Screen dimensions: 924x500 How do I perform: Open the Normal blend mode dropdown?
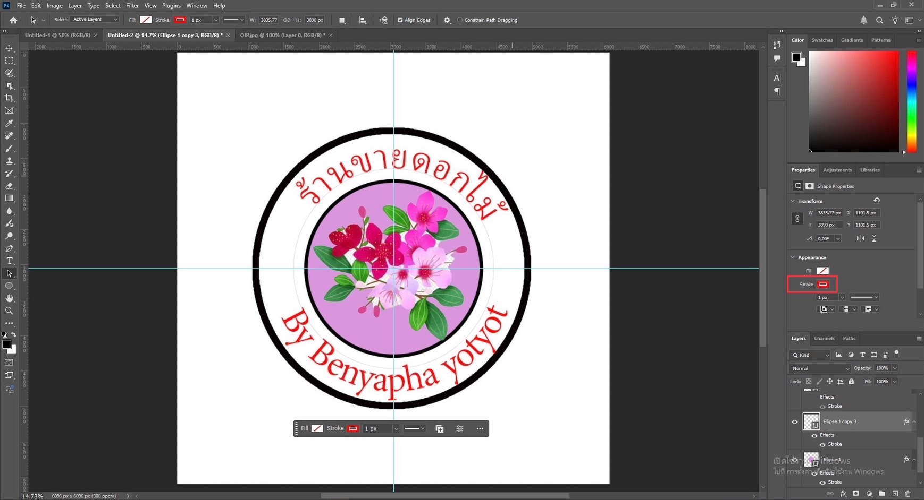[820, 368]
